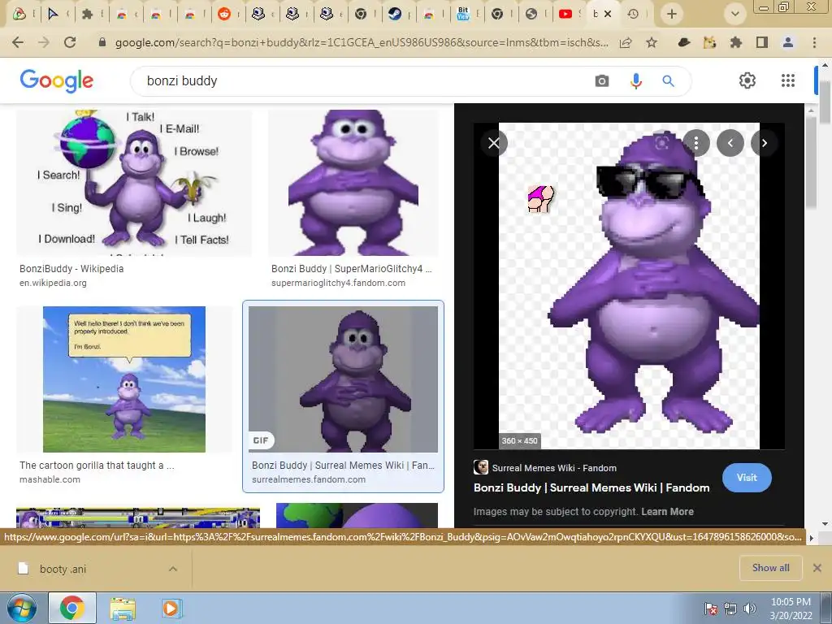The width and height of the screenshot is (832, 624).
Task: Search by image with the camera icon
Action: (x=602, y=81)
